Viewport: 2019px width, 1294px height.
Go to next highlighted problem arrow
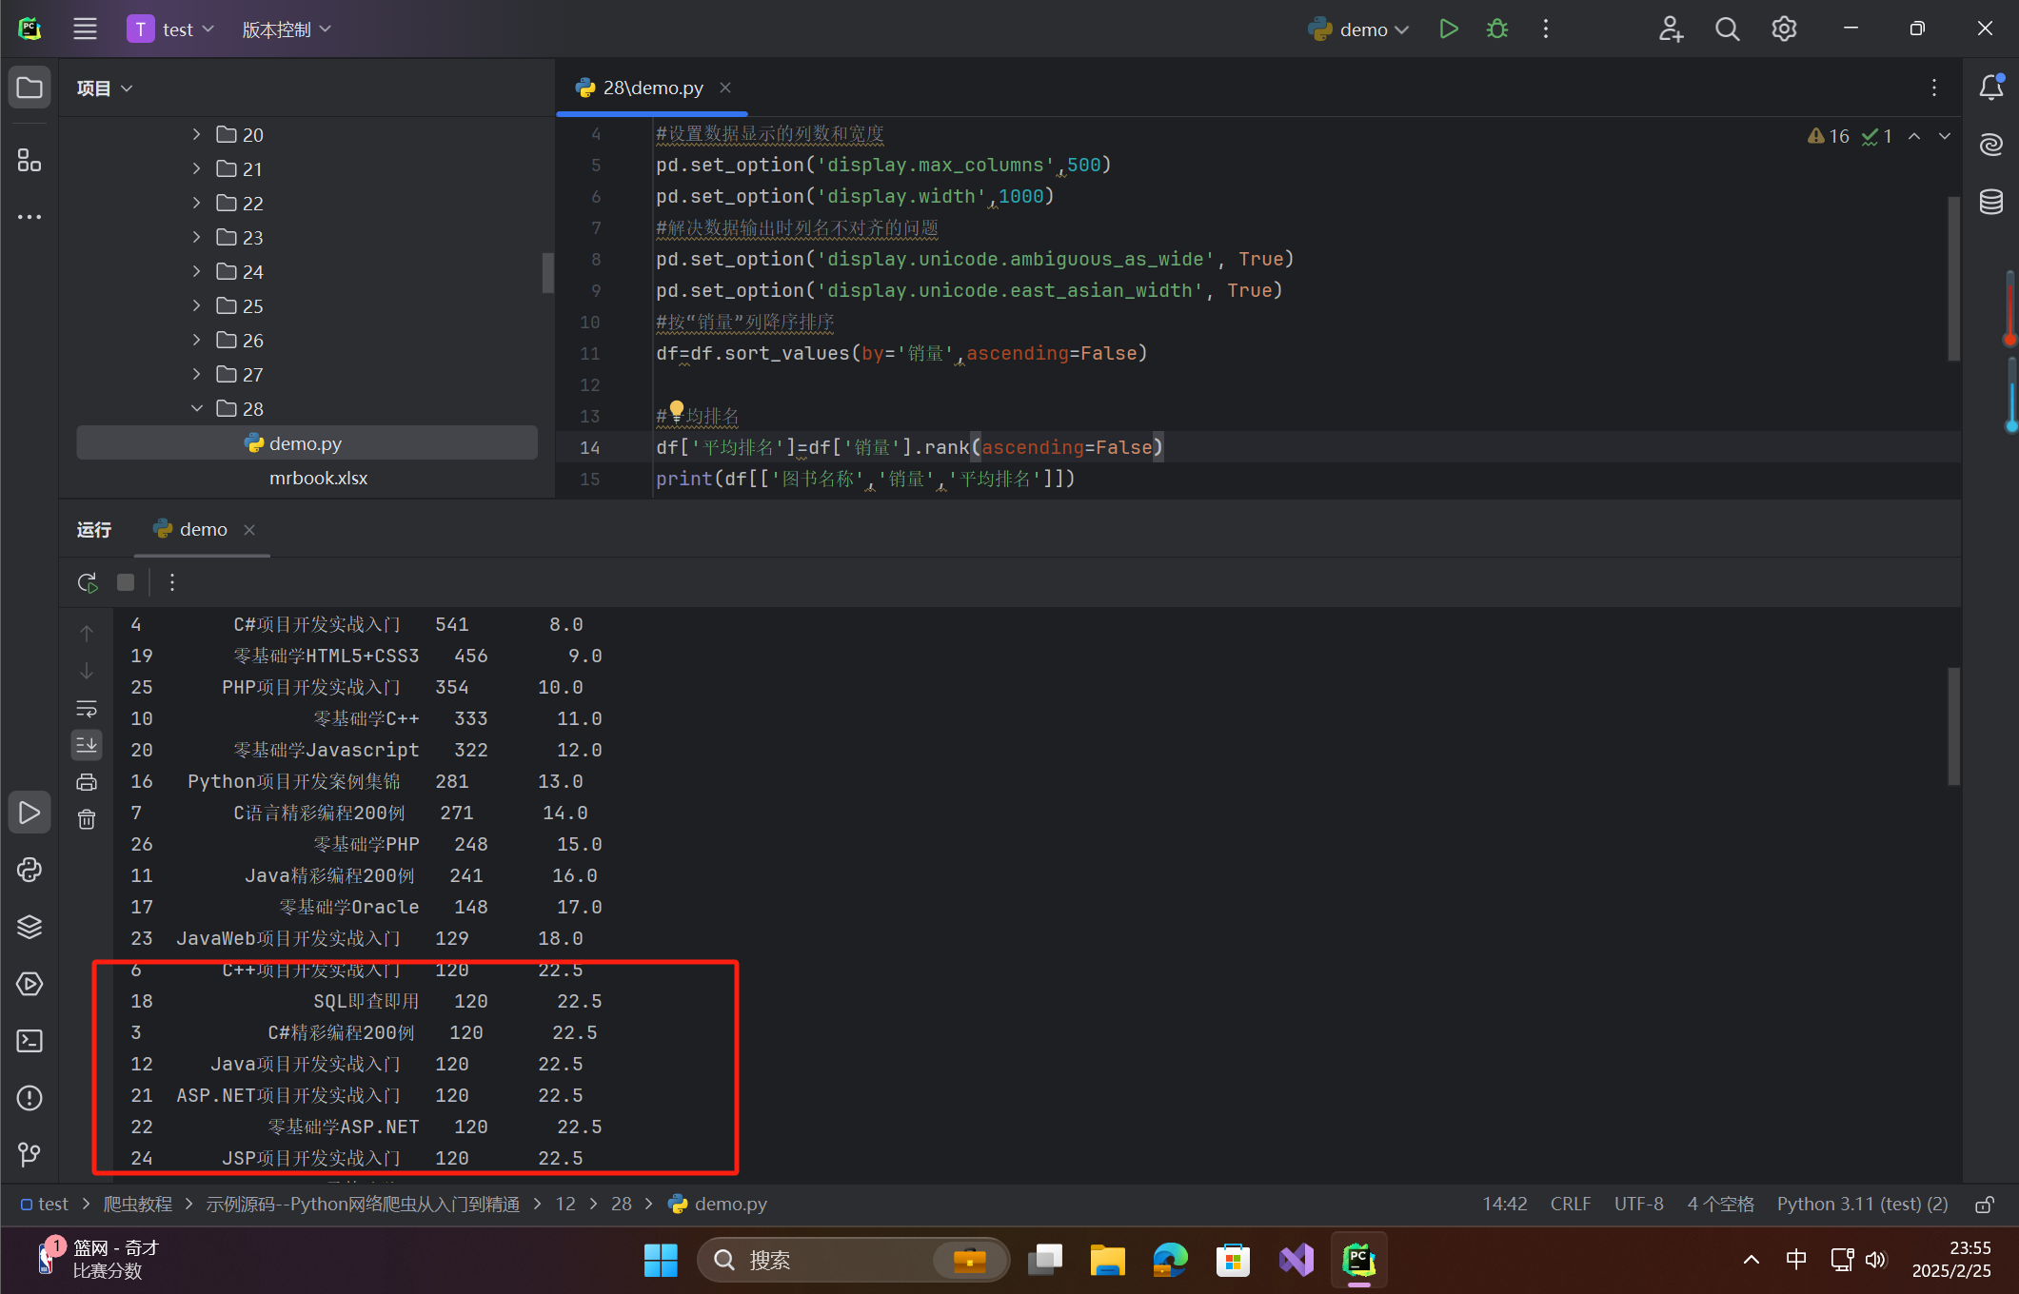point(1945,136)
